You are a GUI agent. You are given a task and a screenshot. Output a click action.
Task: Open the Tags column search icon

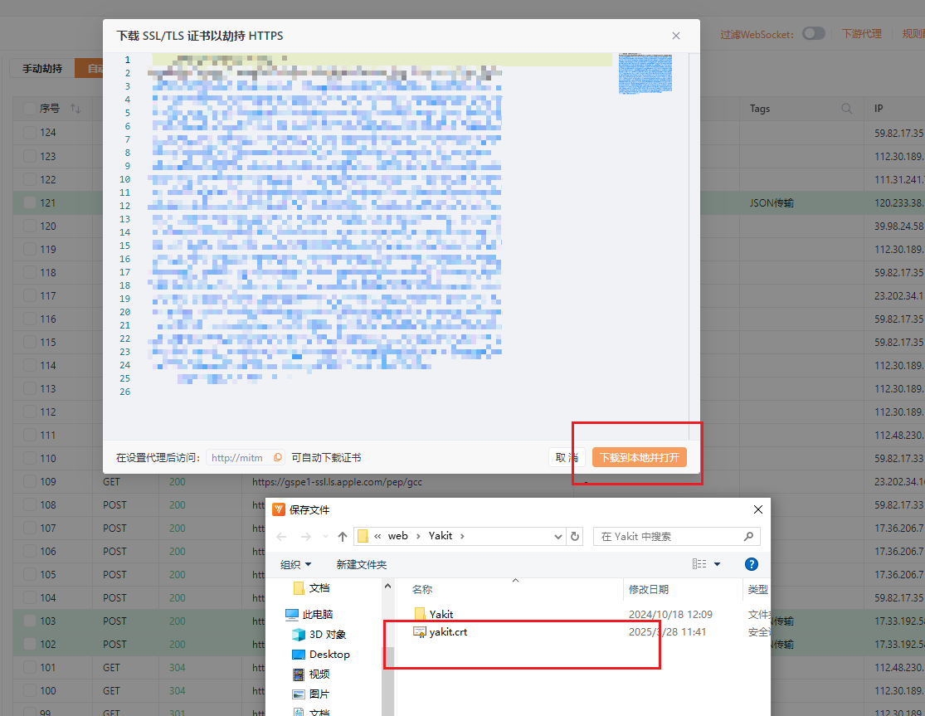(x=846, y=109)
